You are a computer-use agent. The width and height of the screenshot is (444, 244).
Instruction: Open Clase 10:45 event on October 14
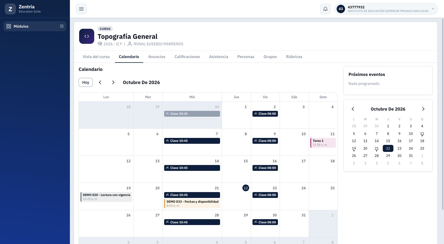tap(192, 168)
